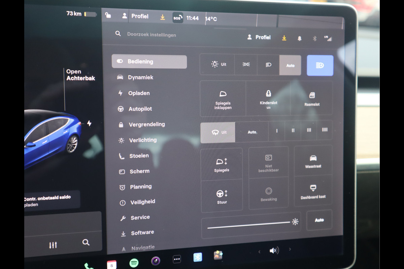Screen dimensions: 404x269
Task: Open the camera app icon in the dock
Action: [156, 261]
